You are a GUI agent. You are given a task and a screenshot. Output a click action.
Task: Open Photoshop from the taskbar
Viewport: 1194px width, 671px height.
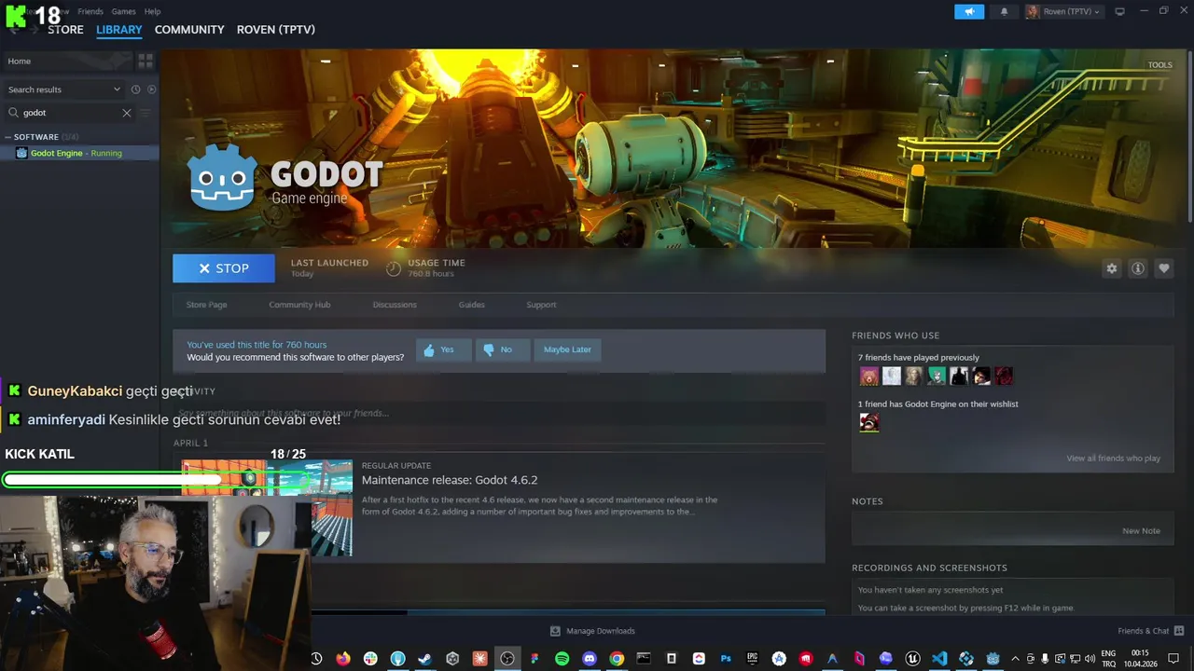[x=726, y=659]
